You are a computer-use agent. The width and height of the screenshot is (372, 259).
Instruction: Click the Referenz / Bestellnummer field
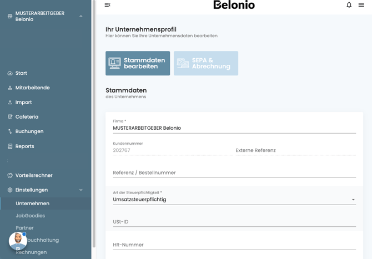coord(234,172)
